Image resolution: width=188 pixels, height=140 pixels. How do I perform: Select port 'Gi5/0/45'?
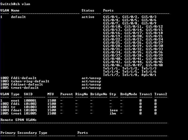[x=154, y=62]
